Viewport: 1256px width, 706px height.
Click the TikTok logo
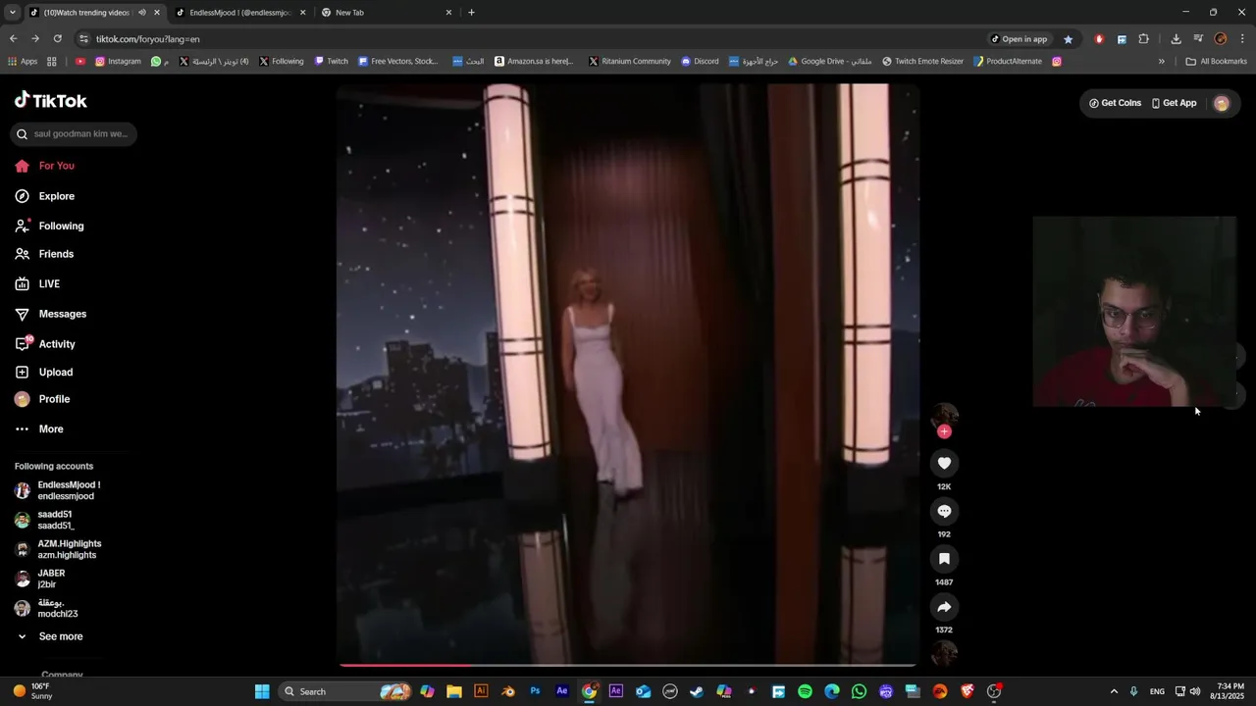(51, 100)
